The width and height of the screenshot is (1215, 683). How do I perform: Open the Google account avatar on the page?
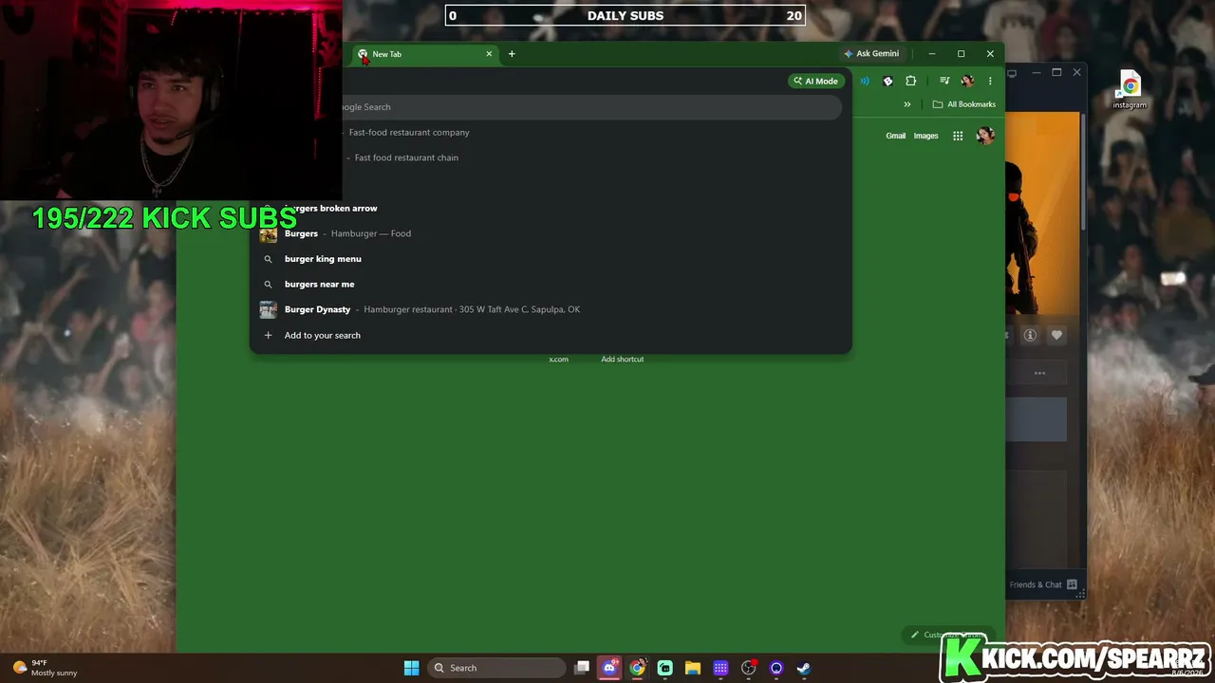point(985,136)
